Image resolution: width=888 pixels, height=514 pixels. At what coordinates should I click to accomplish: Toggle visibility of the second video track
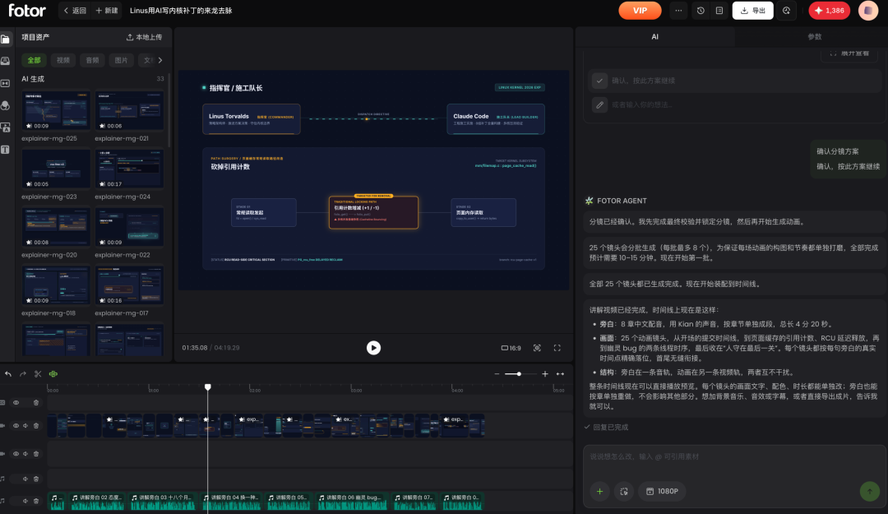click(x=16, y=454)
